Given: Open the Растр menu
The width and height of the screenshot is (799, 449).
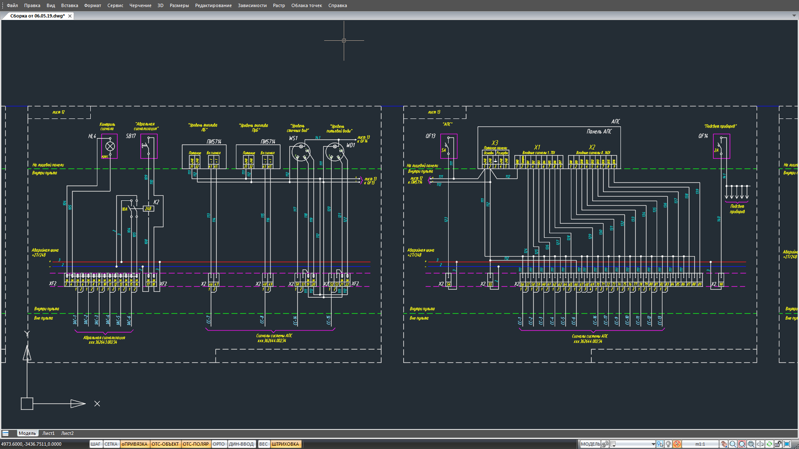Looking at the screenshot, I should click(279, 5).
